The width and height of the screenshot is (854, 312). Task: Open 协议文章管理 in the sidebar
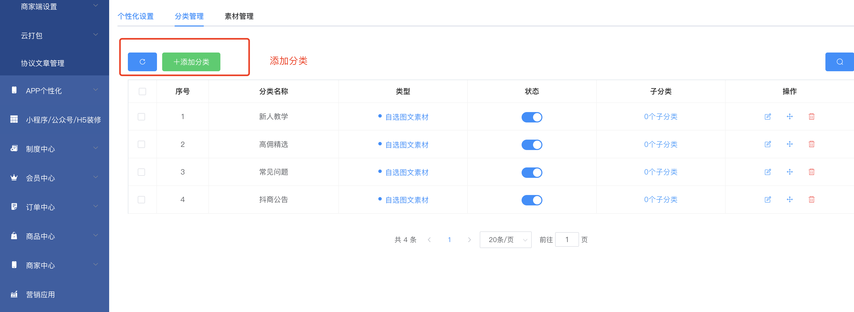pos(42,63)
